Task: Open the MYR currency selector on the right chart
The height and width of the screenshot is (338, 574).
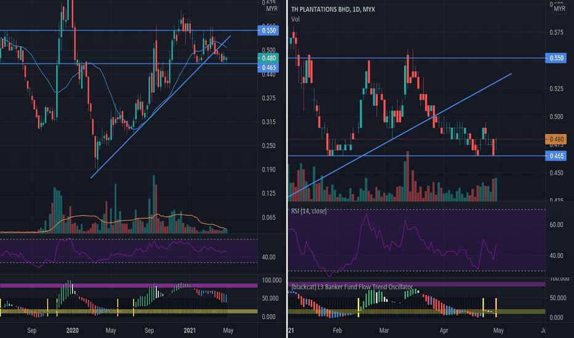Action: point(559,9)
